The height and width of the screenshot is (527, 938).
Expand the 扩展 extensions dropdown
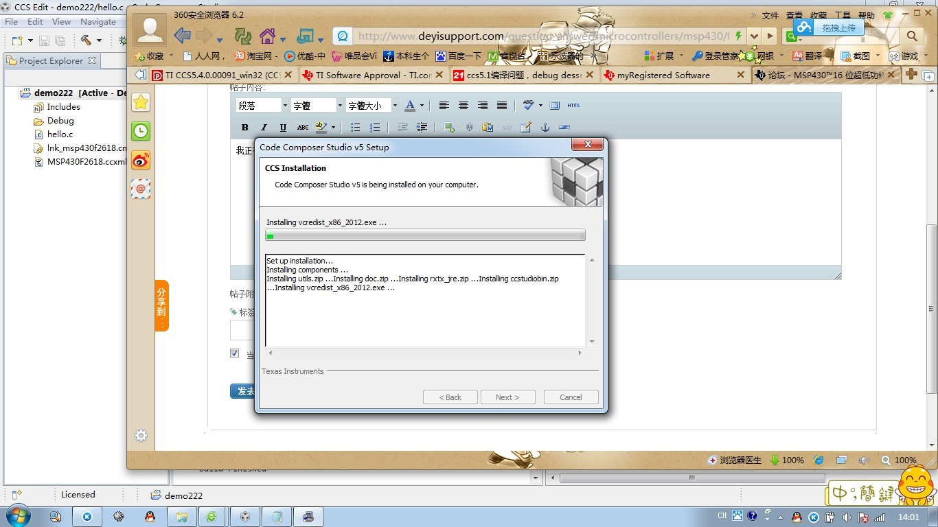coord(681,56)
